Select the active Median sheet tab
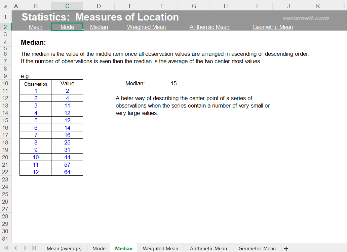Viewport: 347px width, 252px height. (123, 248)
